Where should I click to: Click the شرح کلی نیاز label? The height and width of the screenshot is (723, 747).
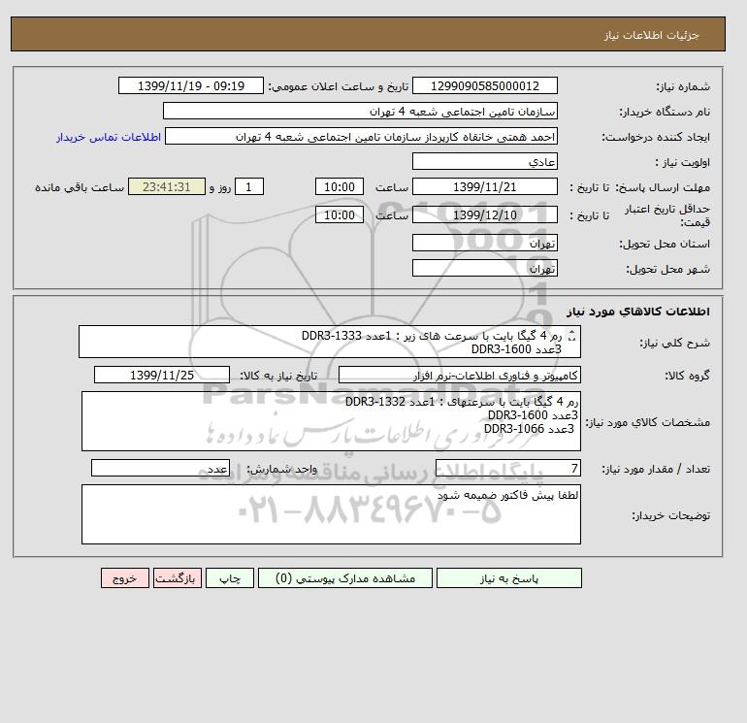coord(674,343)
